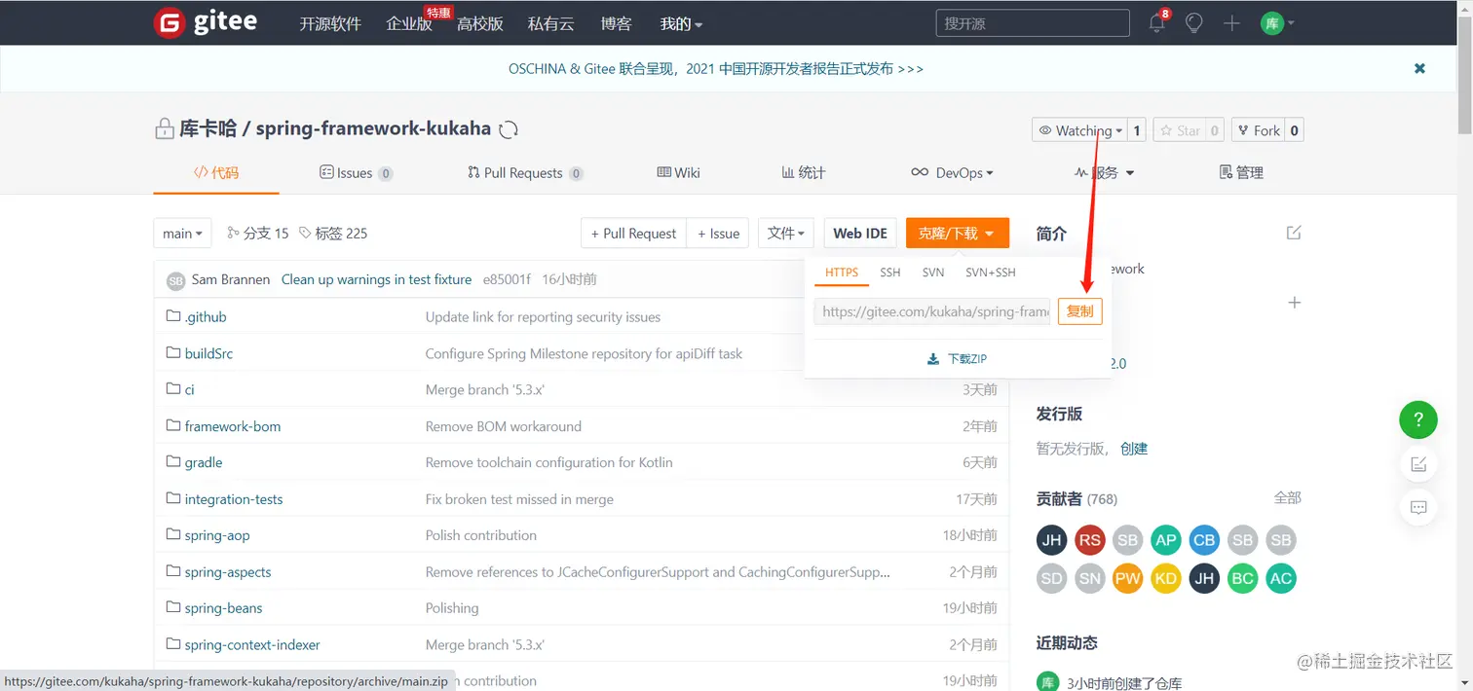Image resolution: width=1473 pixels, height=691 pixels.
Task: Open the notifications bell icon
Action: pyautogui.click(x=1157, y=22)
